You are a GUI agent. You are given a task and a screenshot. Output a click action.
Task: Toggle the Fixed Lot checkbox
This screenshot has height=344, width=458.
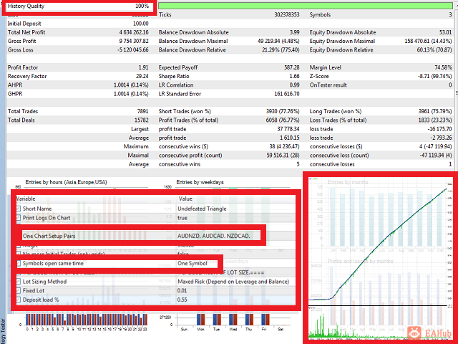pos(19,290)
